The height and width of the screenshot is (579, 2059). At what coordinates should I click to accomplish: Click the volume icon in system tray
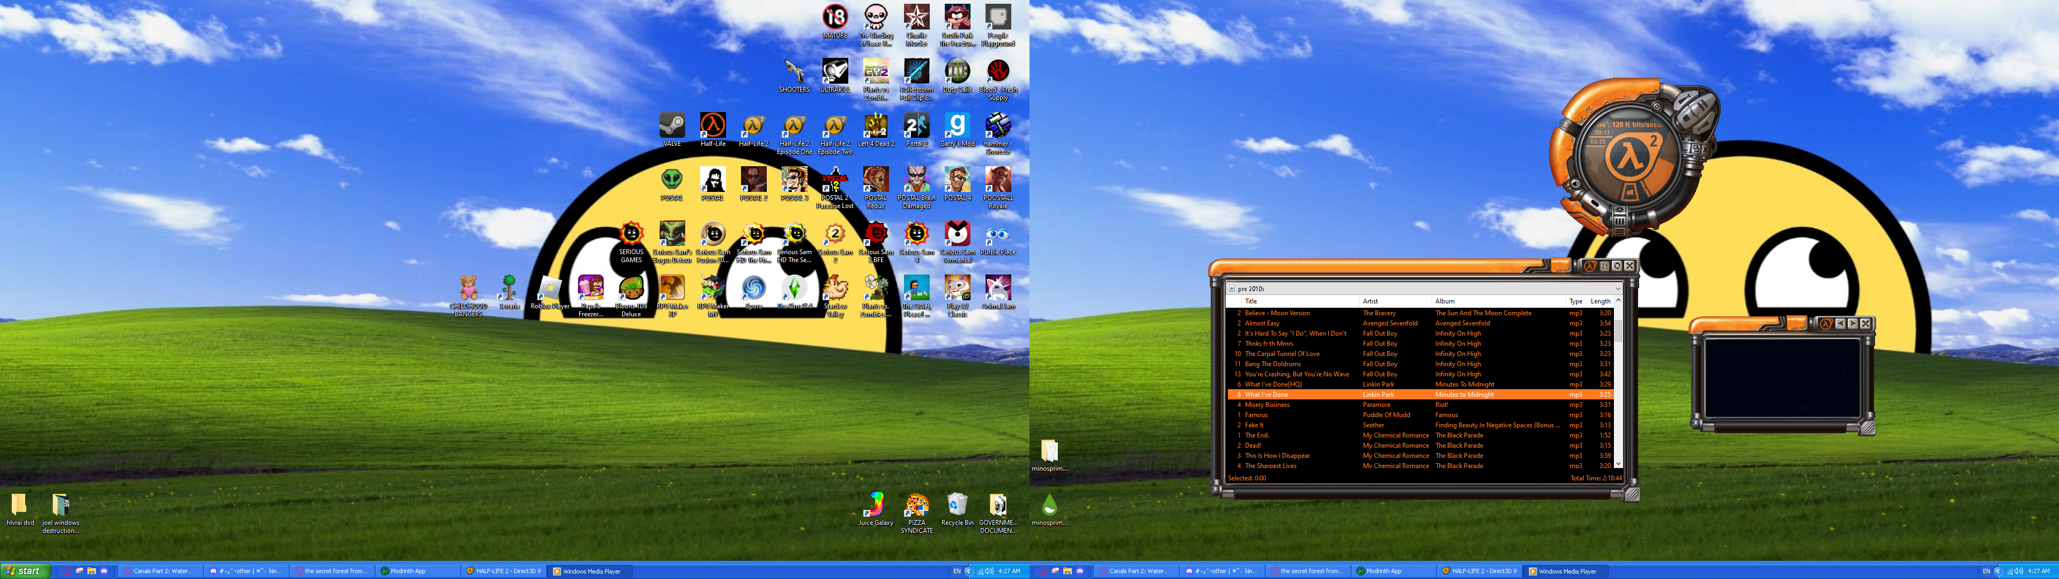point(989,571)
